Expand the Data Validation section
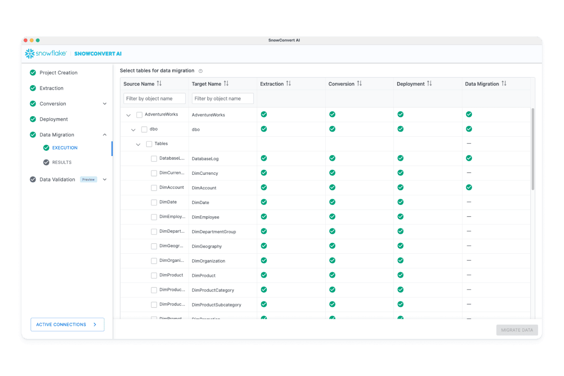Viewport: 564px width, 376px height. coord(104,179)
